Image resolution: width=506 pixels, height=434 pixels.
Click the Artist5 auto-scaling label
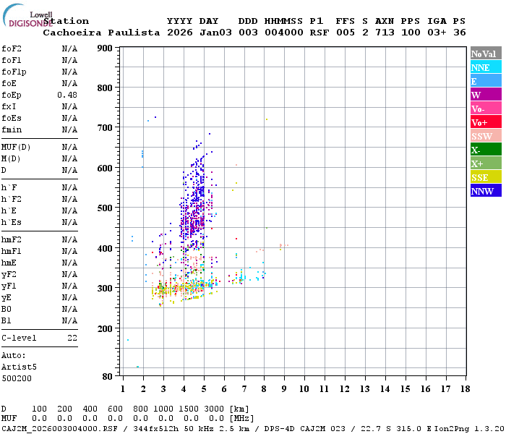[19, 367]
